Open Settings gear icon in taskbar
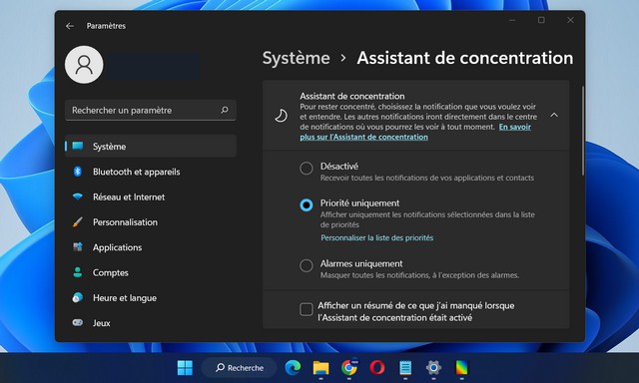This screenshot has width=639, height=383. 433,368
